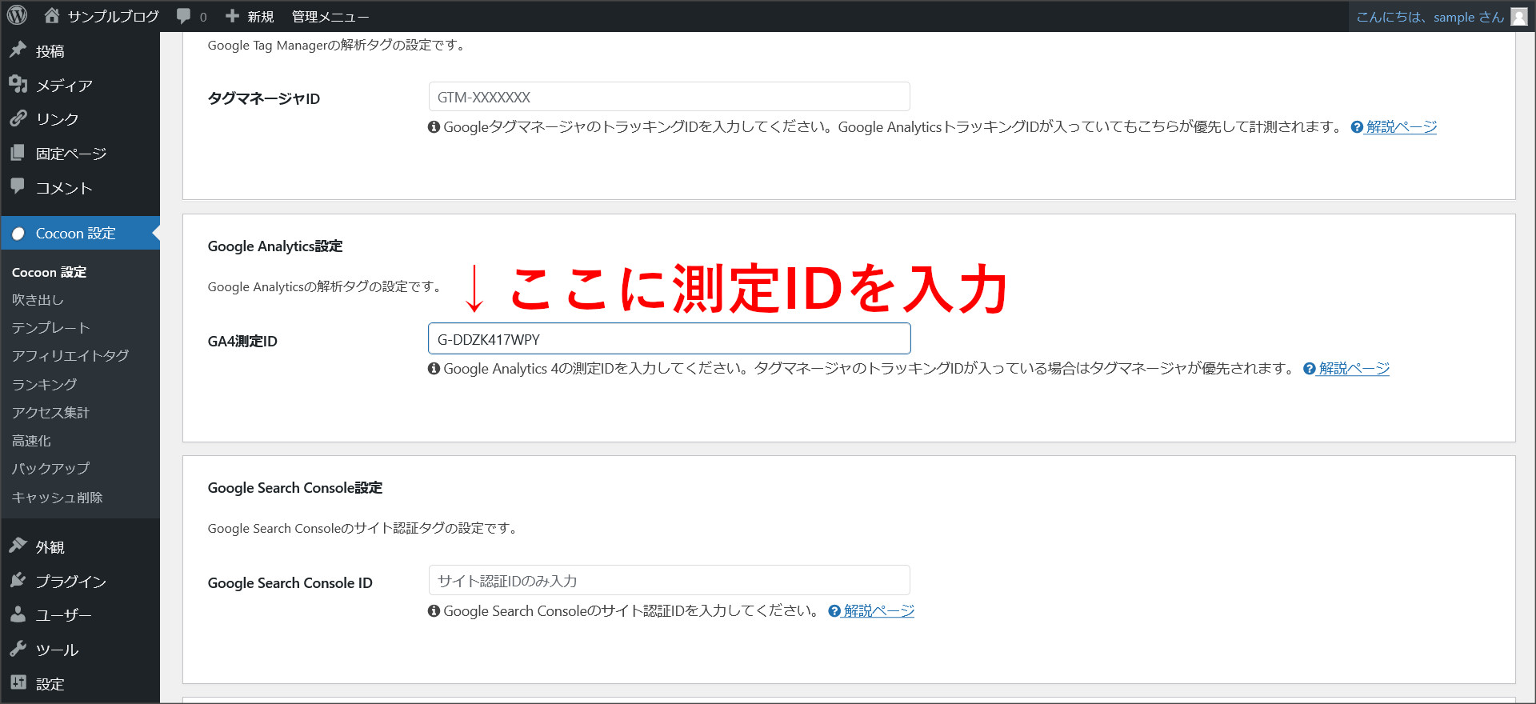The height and width of the screenshot is (704, 1536).
Task: Click the help icon beside Search Console 解説ページ
Action: tap(834, 611)
